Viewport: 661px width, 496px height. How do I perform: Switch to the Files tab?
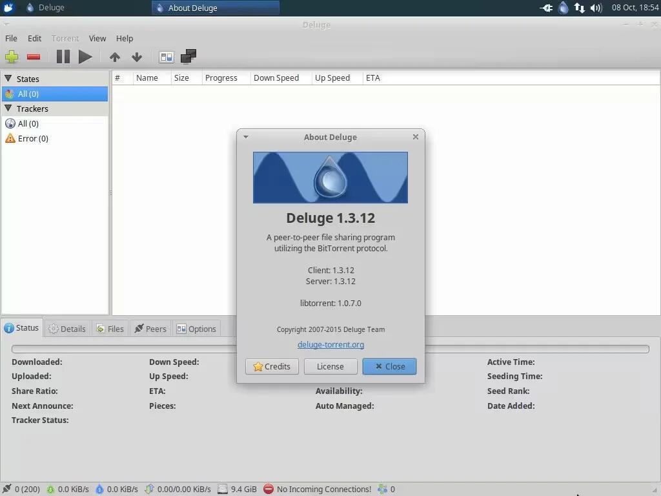110,329
